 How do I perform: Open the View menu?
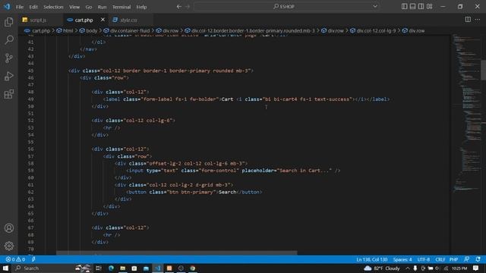click(74, 7)
